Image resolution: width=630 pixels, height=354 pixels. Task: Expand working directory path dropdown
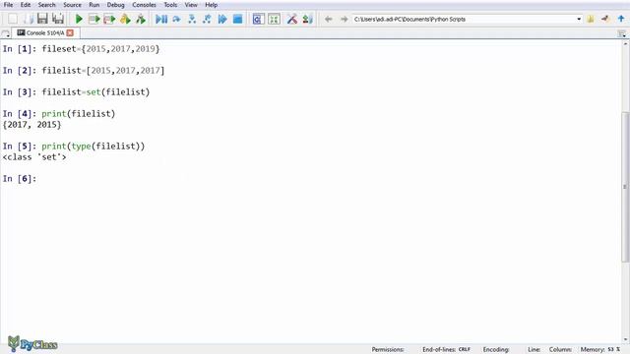coord(579,19)
